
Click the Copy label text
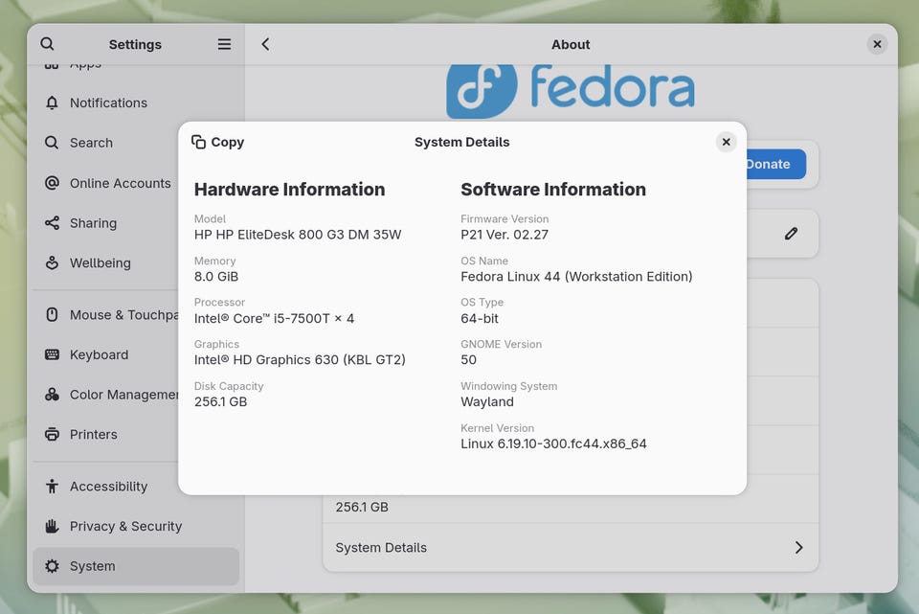[228, 142]
